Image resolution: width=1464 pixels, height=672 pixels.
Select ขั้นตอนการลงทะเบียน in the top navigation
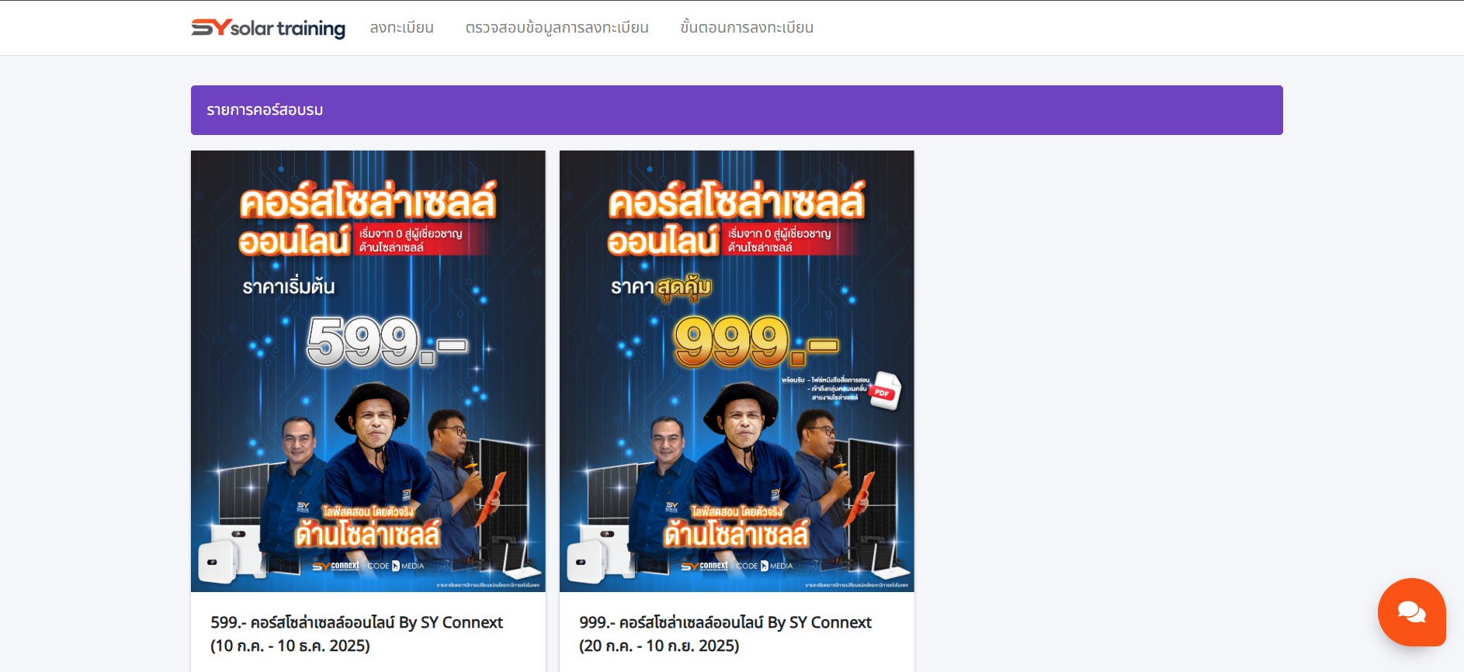(747, 28)
